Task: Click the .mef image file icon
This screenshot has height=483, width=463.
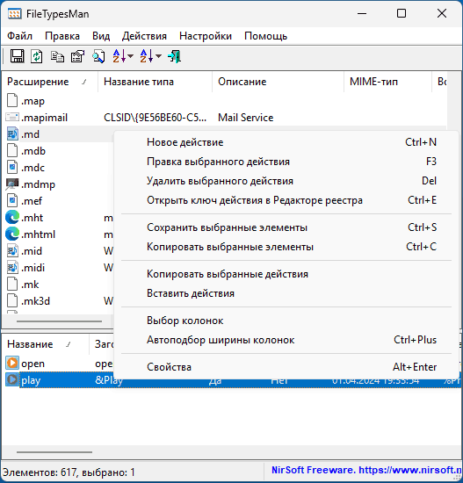Action: [x=12, y=200]
